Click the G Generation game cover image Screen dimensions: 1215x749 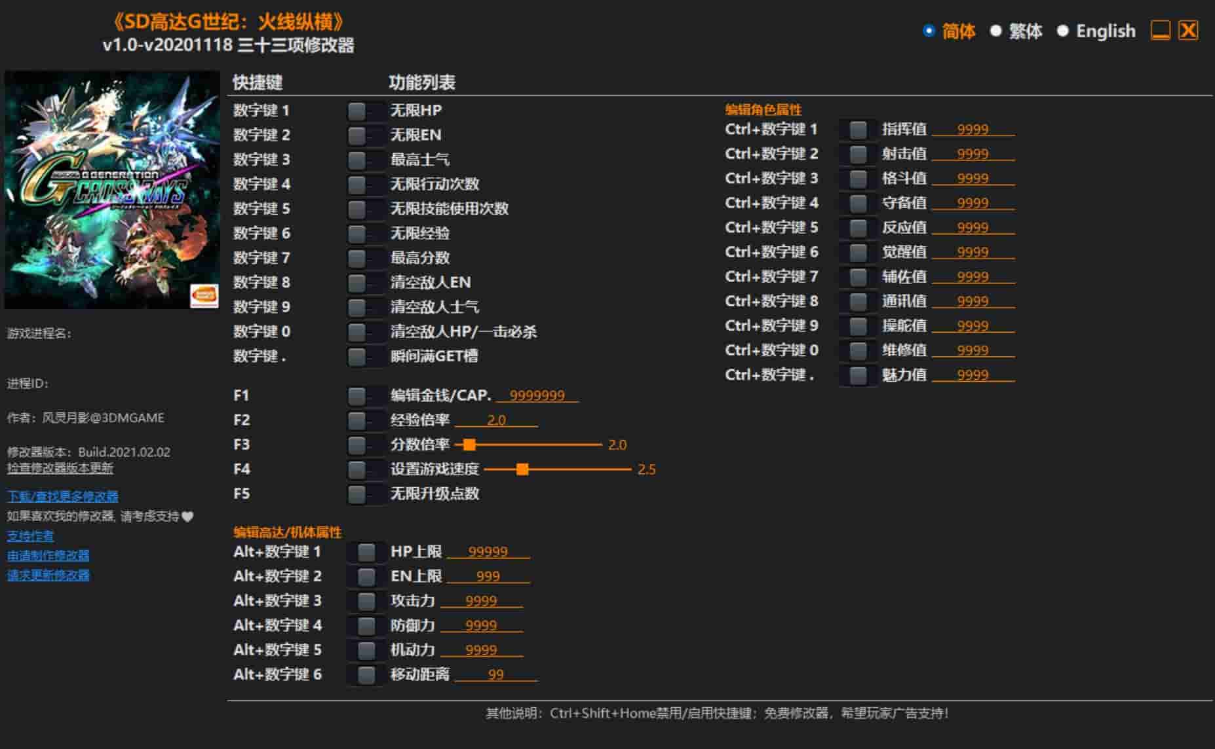111,193
